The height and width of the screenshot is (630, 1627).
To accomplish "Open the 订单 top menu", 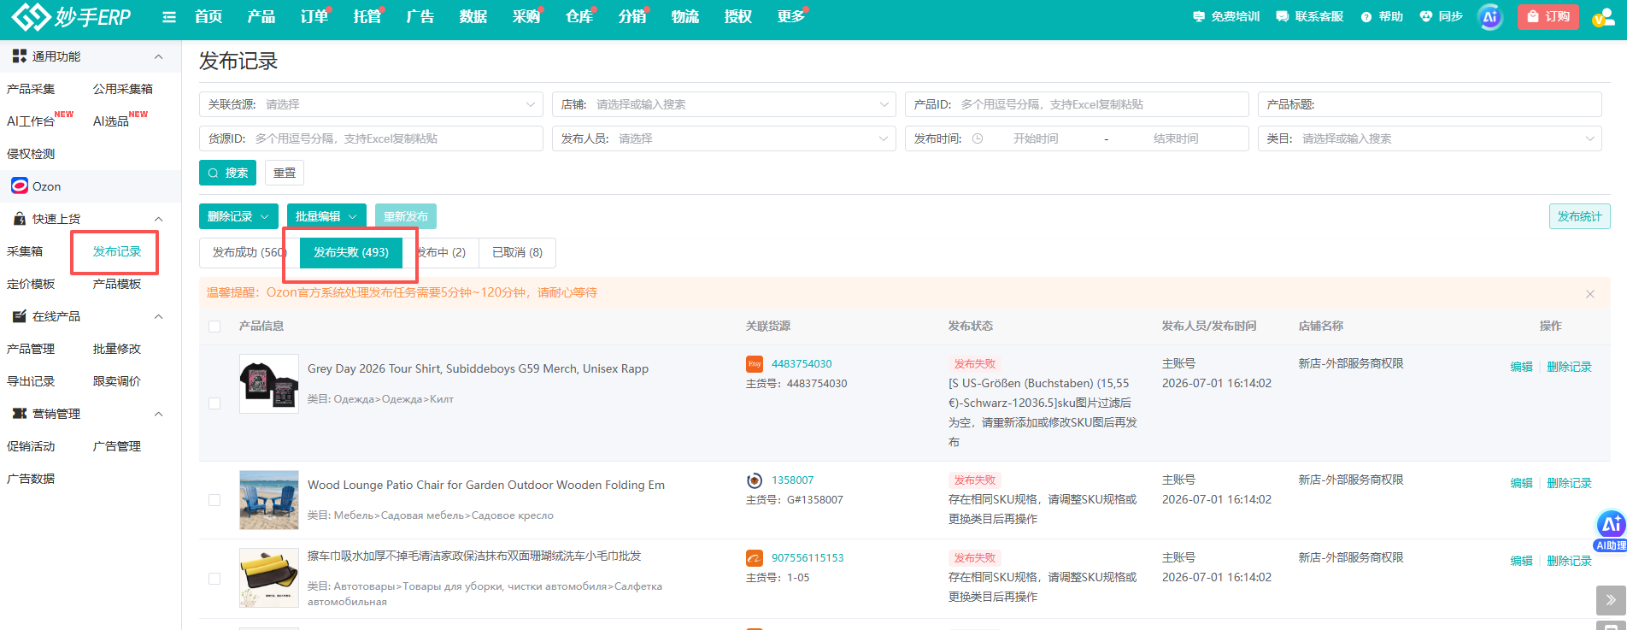I will tap(314, 16).
